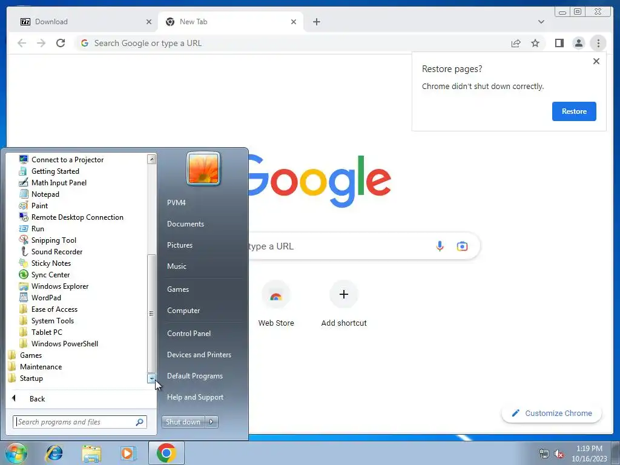Open Help and Support
Image resolution: width=620 pixels, height=465 pixels.
coord(196,397)
